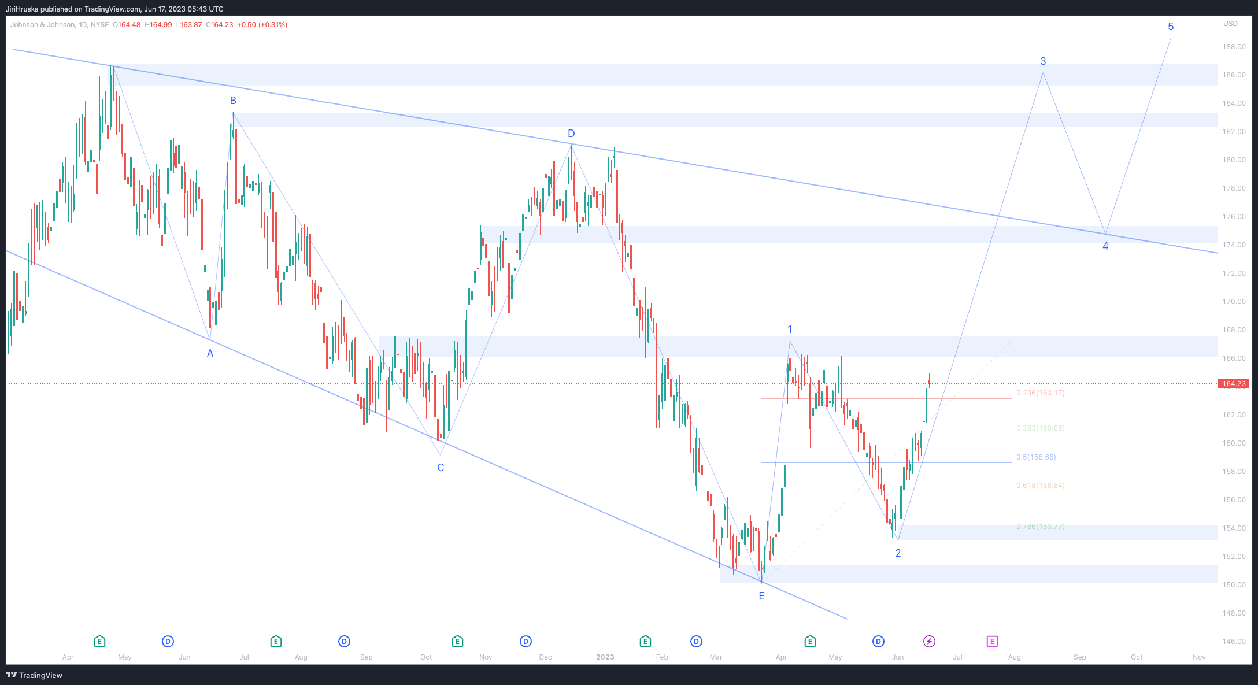Click the TradingView logo in the footer
Image resolution: width=1258 pixels, height=685 pixels.
[34, 675]
